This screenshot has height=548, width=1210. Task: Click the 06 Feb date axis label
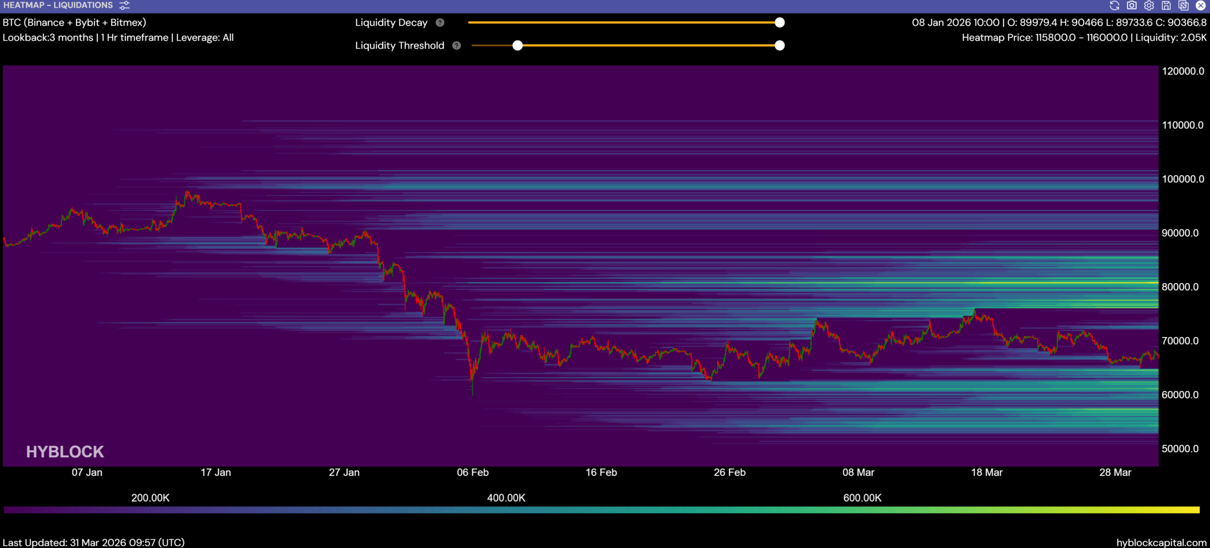(x=472, y=472)
